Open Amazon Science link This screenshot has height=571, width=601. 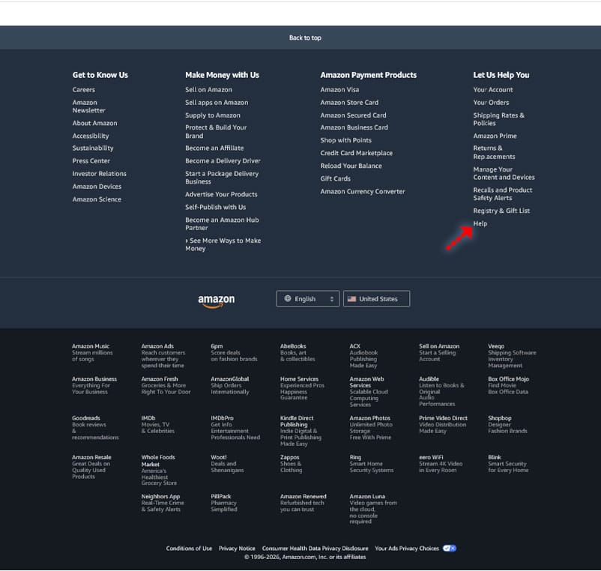pos(97,199)
